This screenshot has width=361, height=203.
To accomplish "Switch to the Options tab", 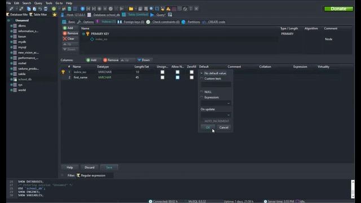I will pos(86,22).
